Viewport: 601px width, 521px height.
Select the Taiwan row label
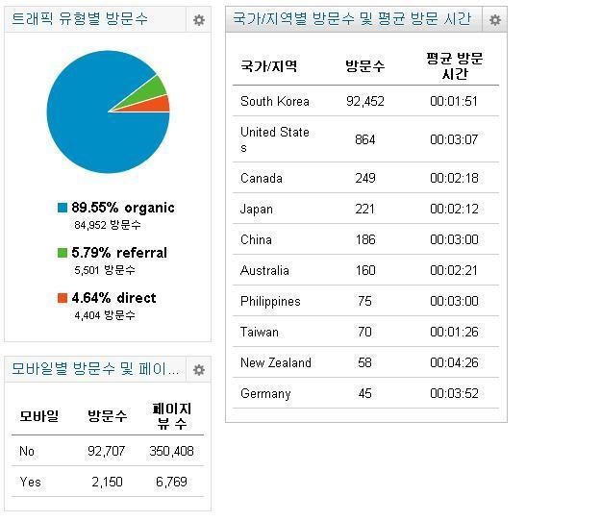pyautogui.click(x=259, y=332)
